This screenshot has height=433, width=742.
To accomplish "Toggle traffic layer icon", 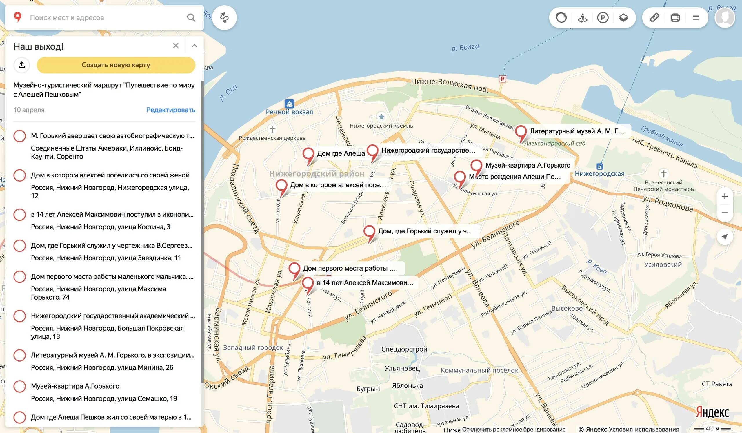I will [x=561, y=18].
